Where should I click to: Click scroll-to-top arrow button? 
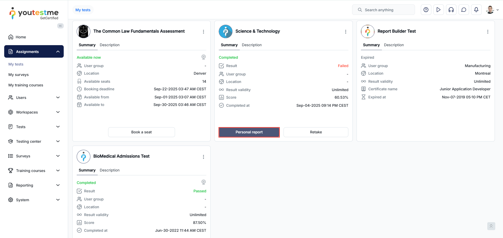(x=491, y=226)
